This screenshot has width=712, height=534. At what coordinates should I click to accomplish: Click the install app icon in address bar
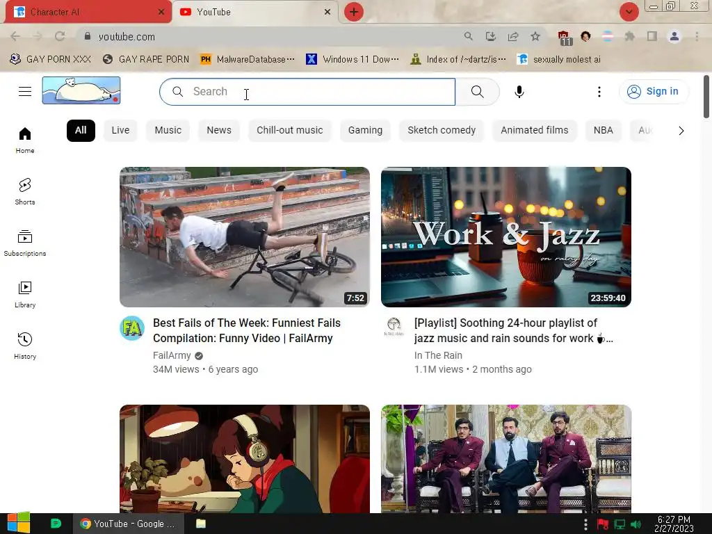coord(490,36)
